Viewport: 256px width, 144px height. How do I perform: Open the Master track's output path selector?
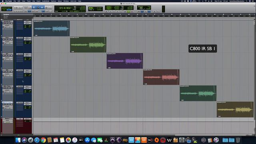coord(28,119)
